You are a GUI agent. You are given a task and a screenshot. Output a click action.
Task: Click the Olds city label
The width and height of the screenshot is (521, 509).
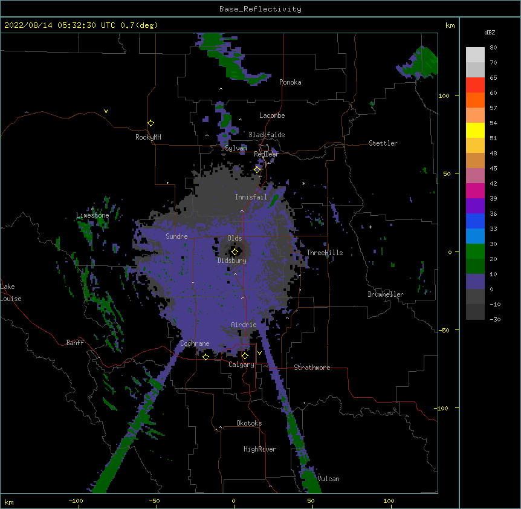[235, 238]
